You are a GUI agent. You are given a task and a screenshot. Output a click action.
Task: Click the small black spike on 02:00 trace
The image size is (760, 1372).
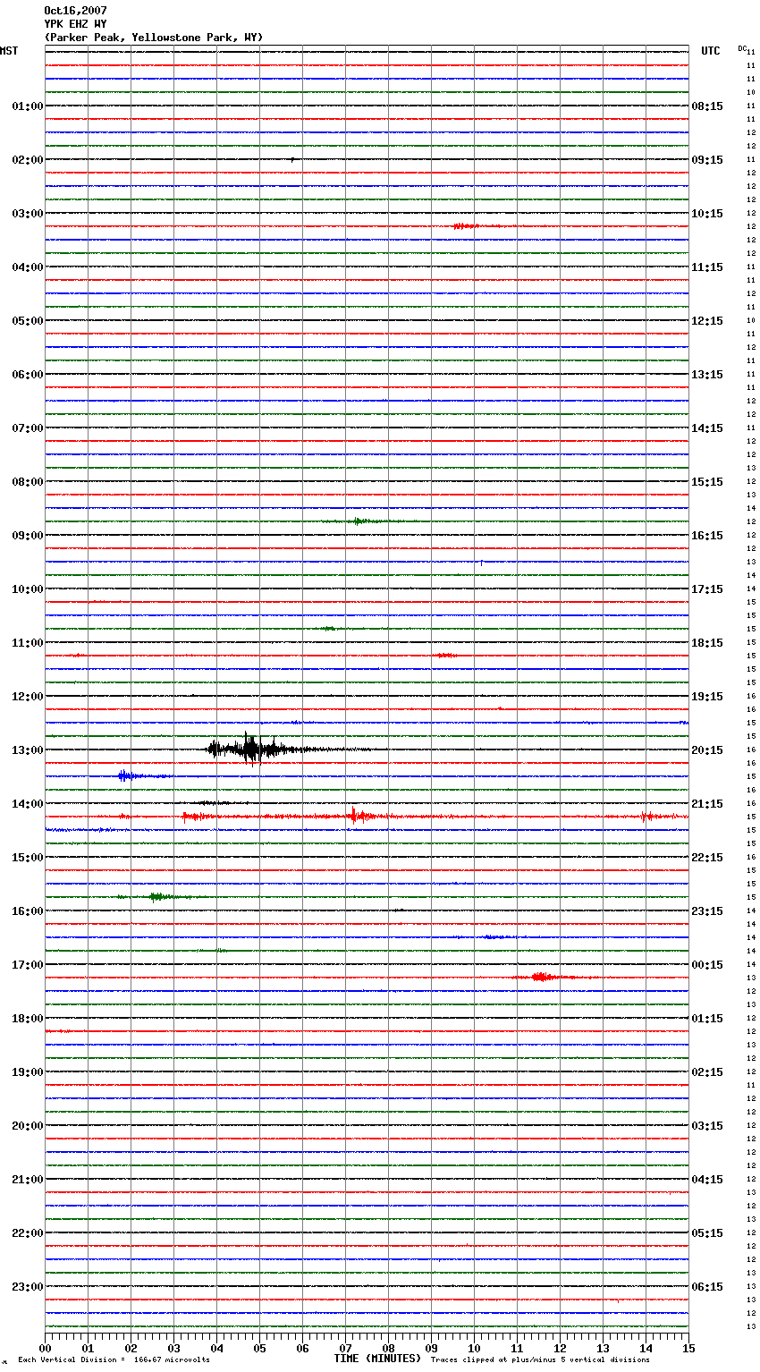[292, 159]
